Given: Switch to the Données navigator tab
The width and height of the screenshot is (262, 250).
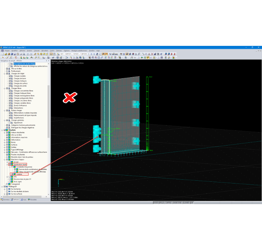Looking at the screenshot, I should 5,200.
